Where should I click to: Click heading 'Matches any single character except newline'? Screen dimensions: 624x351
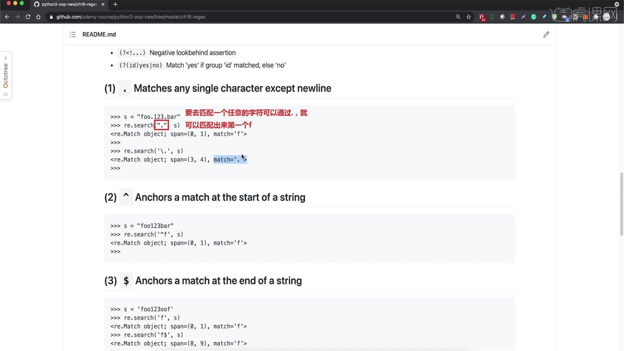pos(232,88)
